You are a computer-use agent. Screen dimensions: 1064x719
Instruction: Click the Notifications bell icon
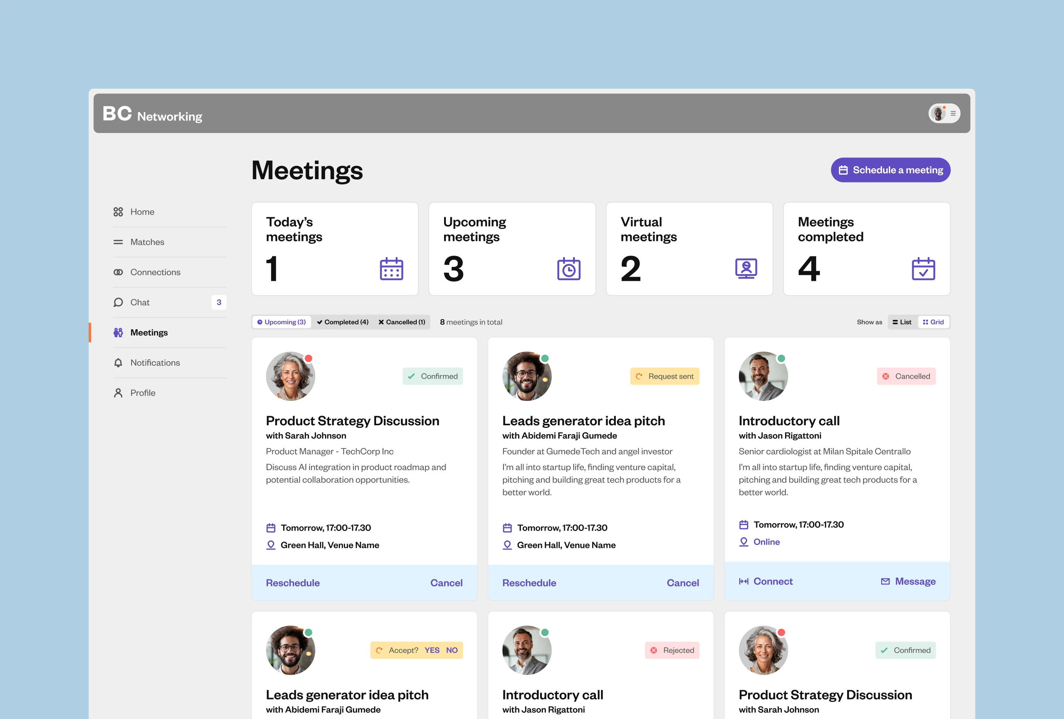click(x=118, y=363)
